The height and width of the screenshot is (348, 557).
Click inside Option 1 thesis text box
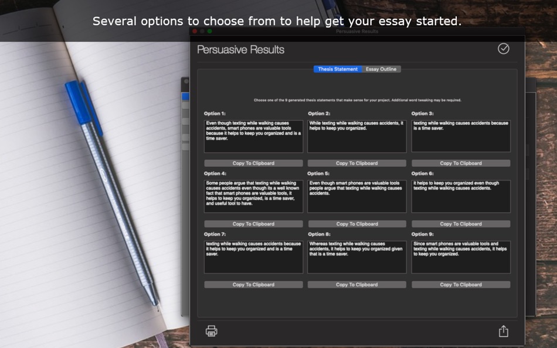pyautogui.click(x=253, y=137)
